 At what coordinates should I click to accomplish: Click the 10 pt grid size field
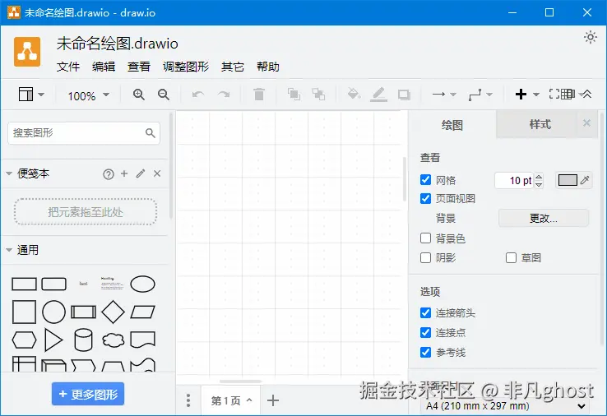(515, 180)
